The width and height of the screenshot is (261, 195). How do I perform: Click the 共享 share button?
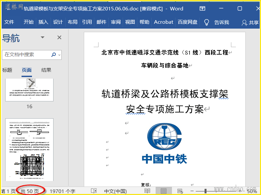pyautogui.click(x=250, y=22)
